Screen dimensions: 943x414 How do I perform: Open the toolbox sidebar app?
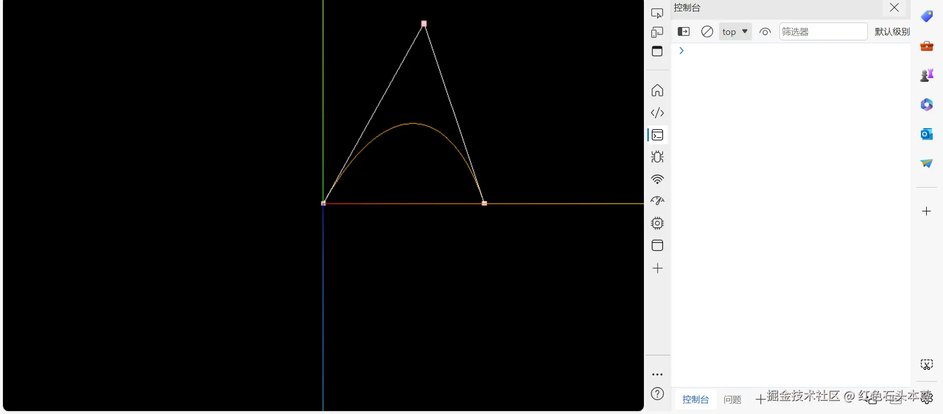[927, 46]
